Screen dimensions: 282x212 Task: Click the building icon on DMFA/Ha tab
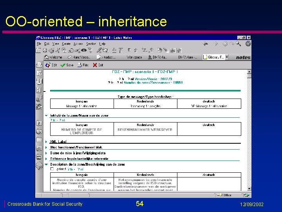click(150, 57)
